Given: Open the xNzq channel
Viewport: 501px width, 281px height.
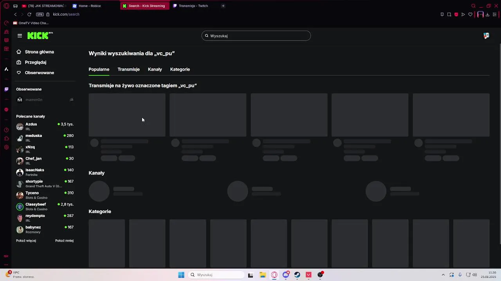Looking at the screenshot, I should click(45, 149).
